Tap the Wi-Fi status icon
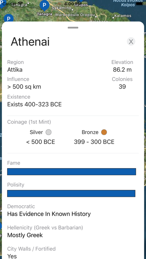The width and height of the screenshot is (146, 259). pyautogui.click(x=20, y=3)
